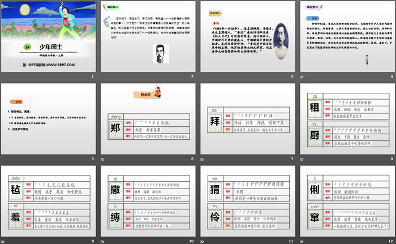This screenshot has height=244, width=396.
Task: Click the slide number label 9
Action: tap(93, 241)
